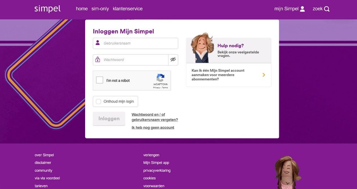Open the reCAPTCHA Privacy link
The height and width of the screenshot is (189, 357).
tap(157, 87)
